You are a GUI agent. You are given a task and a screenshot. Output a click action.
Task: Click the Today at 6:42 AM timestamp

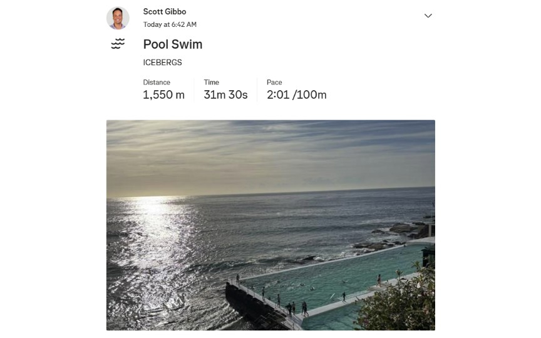(x=170, y=24)
